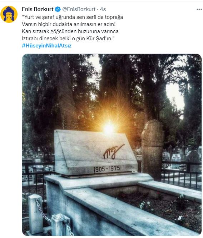
Task: Click the white flowers in the grave bed
Action: (x=145, y=205)
